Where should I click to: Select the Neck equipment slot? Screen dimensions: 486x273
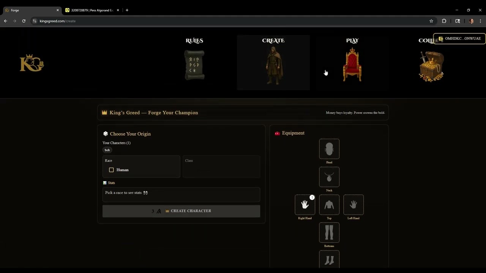coord(329,177)
